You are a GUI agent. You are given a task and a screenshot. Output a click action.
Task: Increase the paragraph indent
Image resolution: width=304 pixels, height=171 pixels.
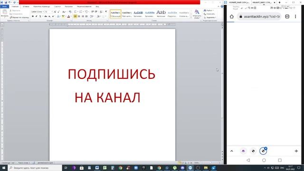[x=96, y=12]
